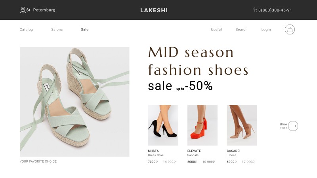The image size is (317, 178).
Task: Click the Login link
Action: [x=266, y=29]
